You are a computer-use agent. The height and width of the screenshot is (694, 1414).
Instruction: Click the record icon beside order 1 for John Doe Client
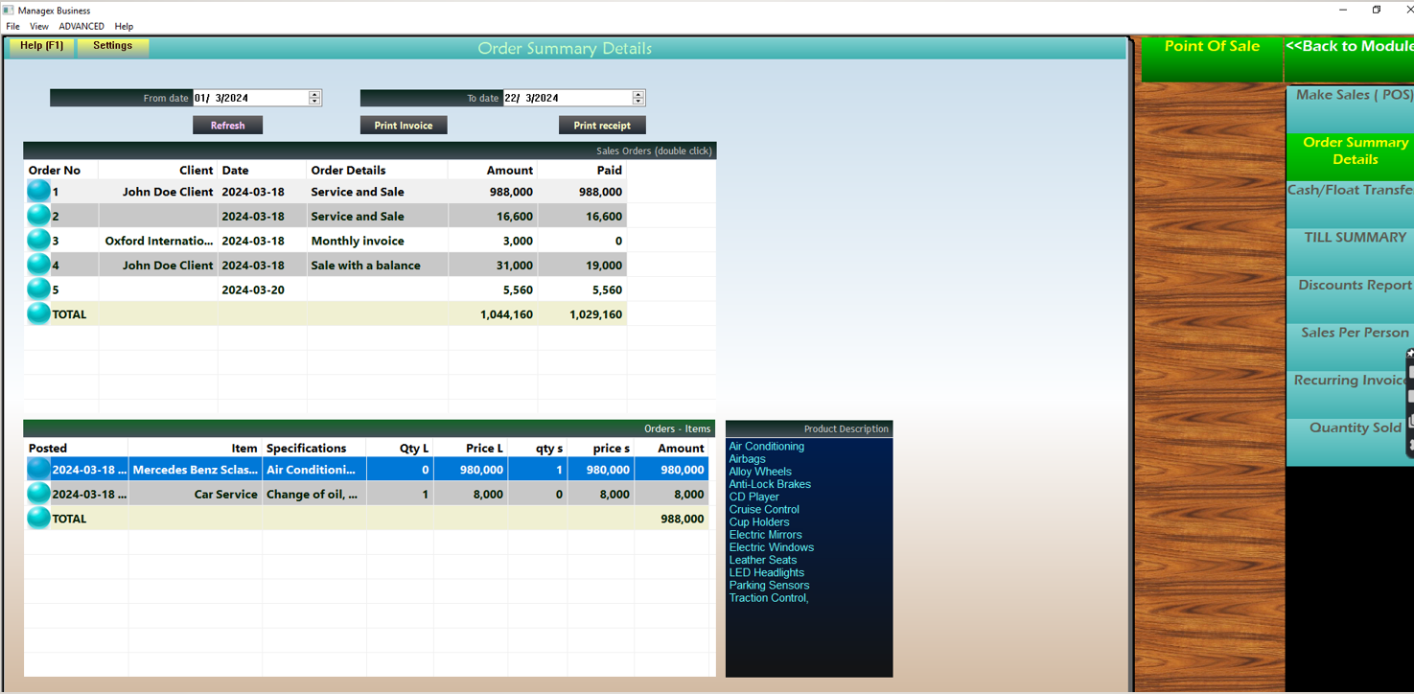click(x=37, y=191)
